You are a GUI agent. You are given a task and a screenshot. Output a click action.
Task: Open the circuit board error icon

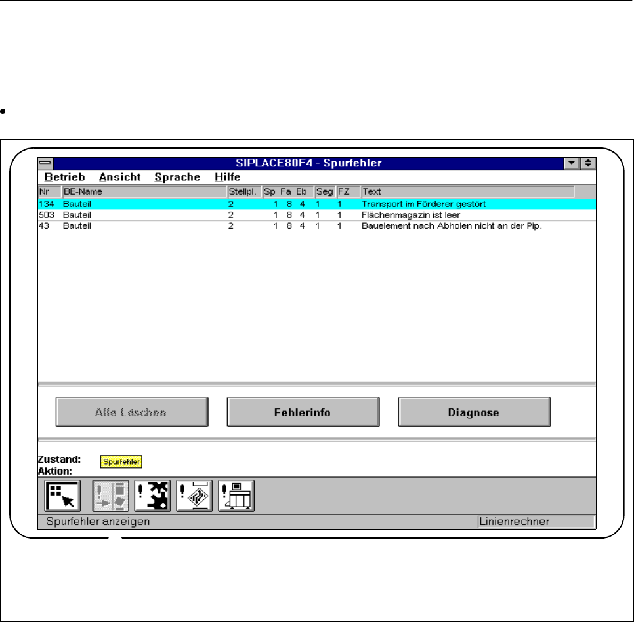[x=194, y=496]
